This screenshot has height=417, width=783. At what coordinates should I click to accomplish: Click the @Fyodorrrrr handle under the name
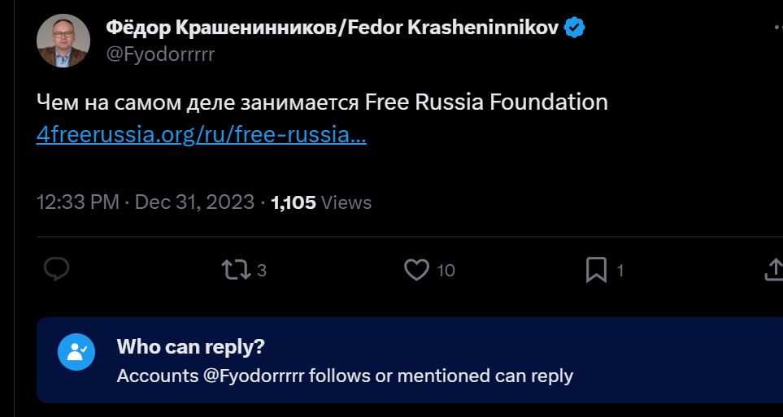click(160, 54)
